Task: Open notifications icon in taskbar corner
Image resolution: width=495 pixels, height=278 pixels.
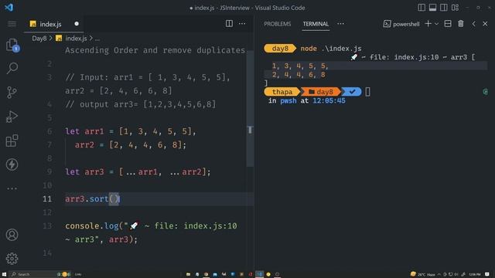Action: 487,274
